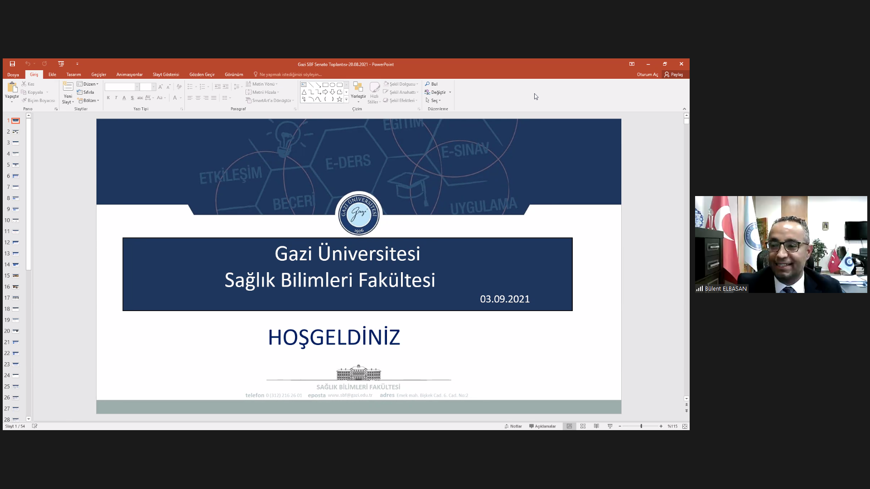Select the triangle shape in gallery
870x489 pixels.
(304, 92)
